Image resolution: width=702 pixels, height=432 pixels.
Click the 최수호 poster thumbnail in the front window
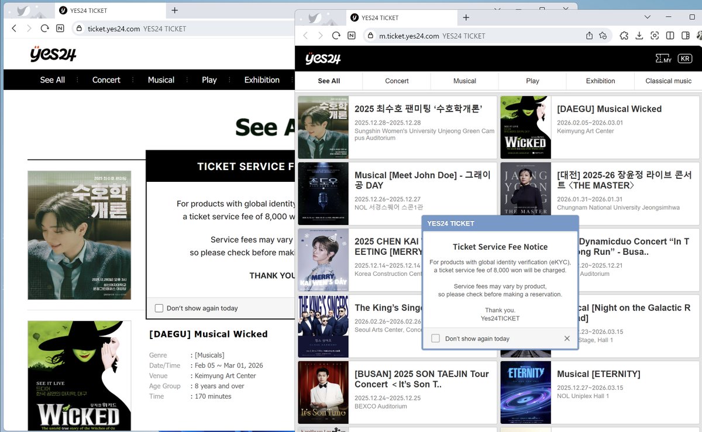tap(323, 127)
